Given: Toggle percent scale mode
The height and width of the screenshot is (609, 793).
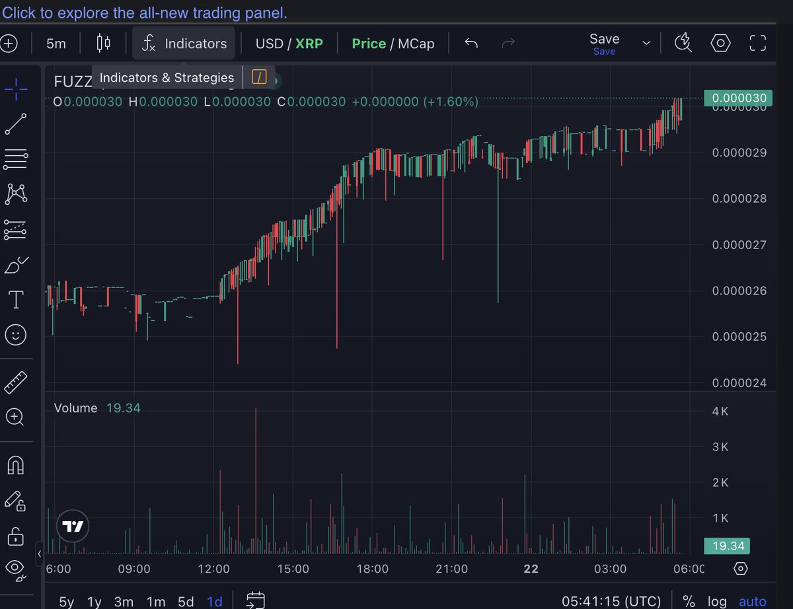Looking at the screenshot, I should pyautogui.click(x=689, y=601).
